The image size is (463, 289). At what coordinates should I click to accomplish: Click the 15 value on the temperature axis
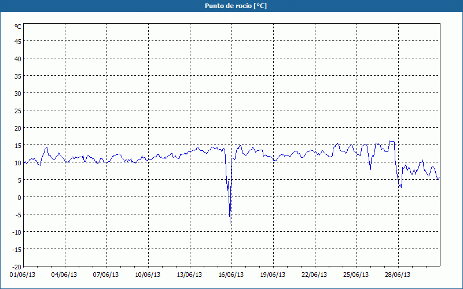(x=18, y=146)
